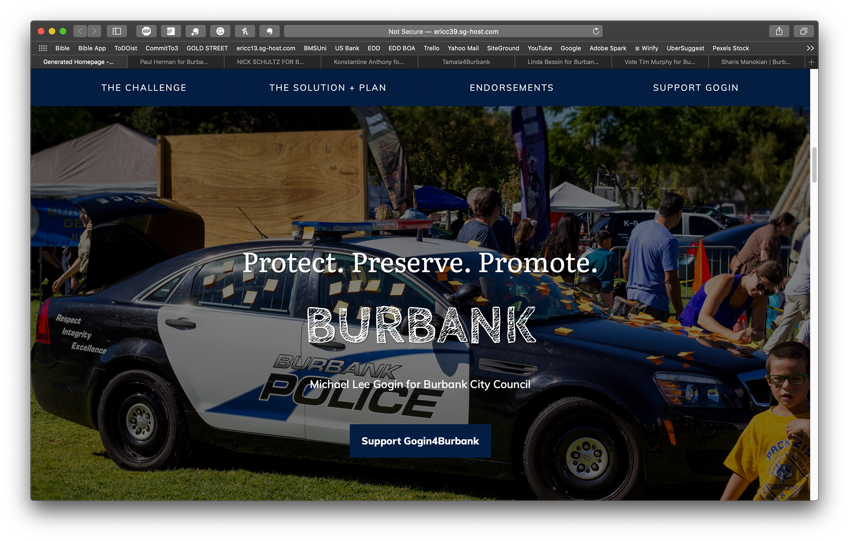Open THE SOLUTION + PLAN navigation item
Screen dimensions: 849x541
pyautogui.click(x=328, y=88)
